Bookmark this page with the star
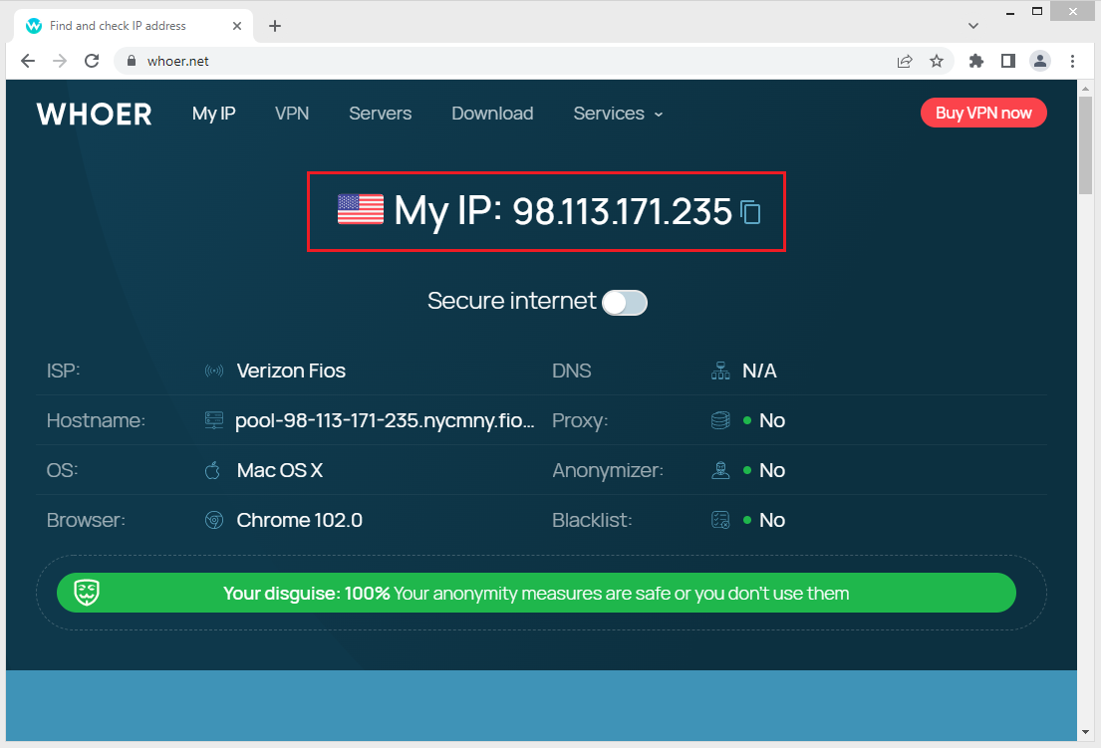This screenshot has height=748, width=1101. click(x=937, y=61)
